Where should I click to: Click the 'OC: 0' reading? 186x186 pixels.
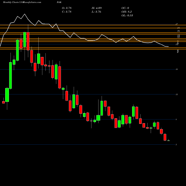pyautogui.click(x=125, y=8)
